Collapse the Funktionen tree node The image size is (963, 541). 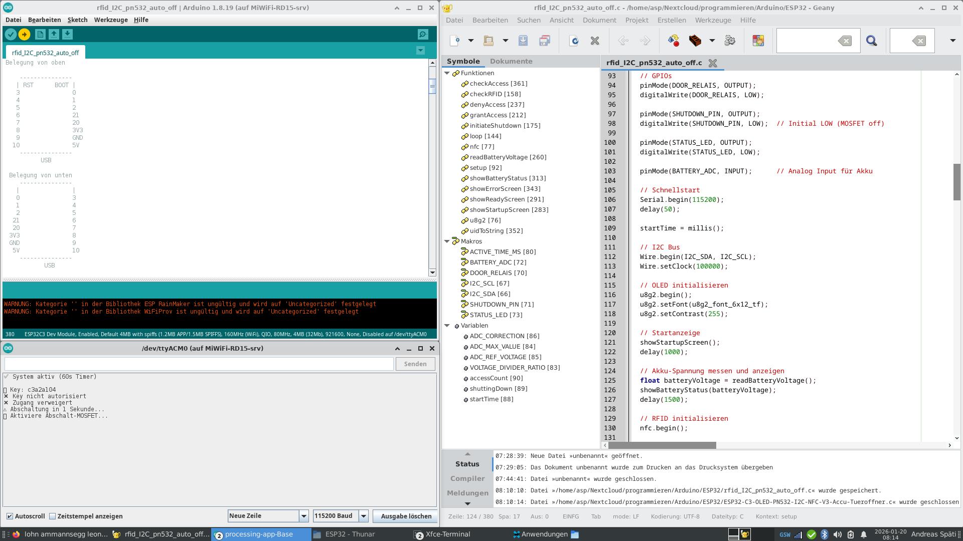pyautogui.click(x=447, y=73)
